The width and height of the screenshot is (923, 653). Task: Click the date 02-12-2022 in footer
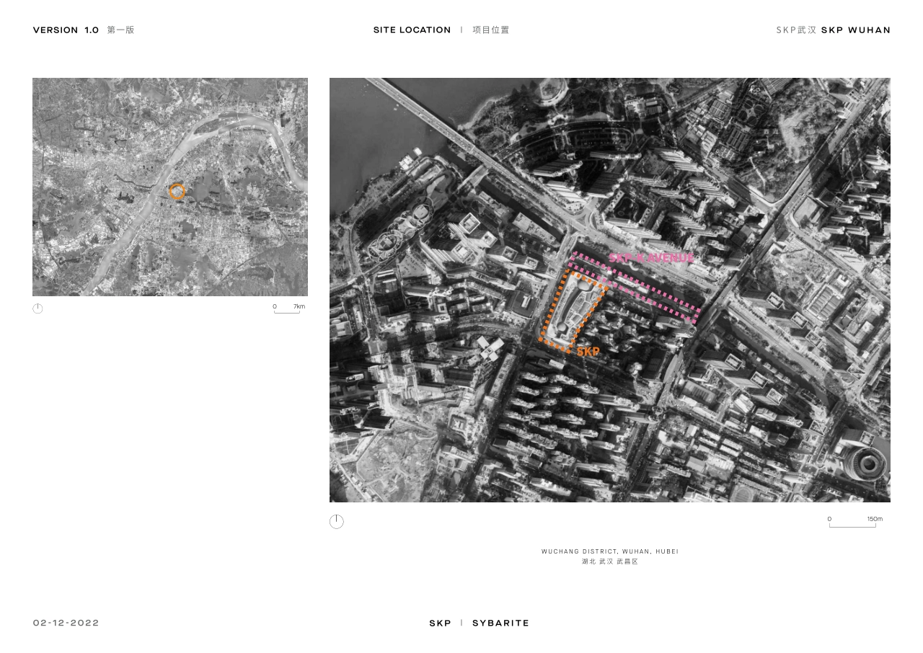tap(66, 623)
